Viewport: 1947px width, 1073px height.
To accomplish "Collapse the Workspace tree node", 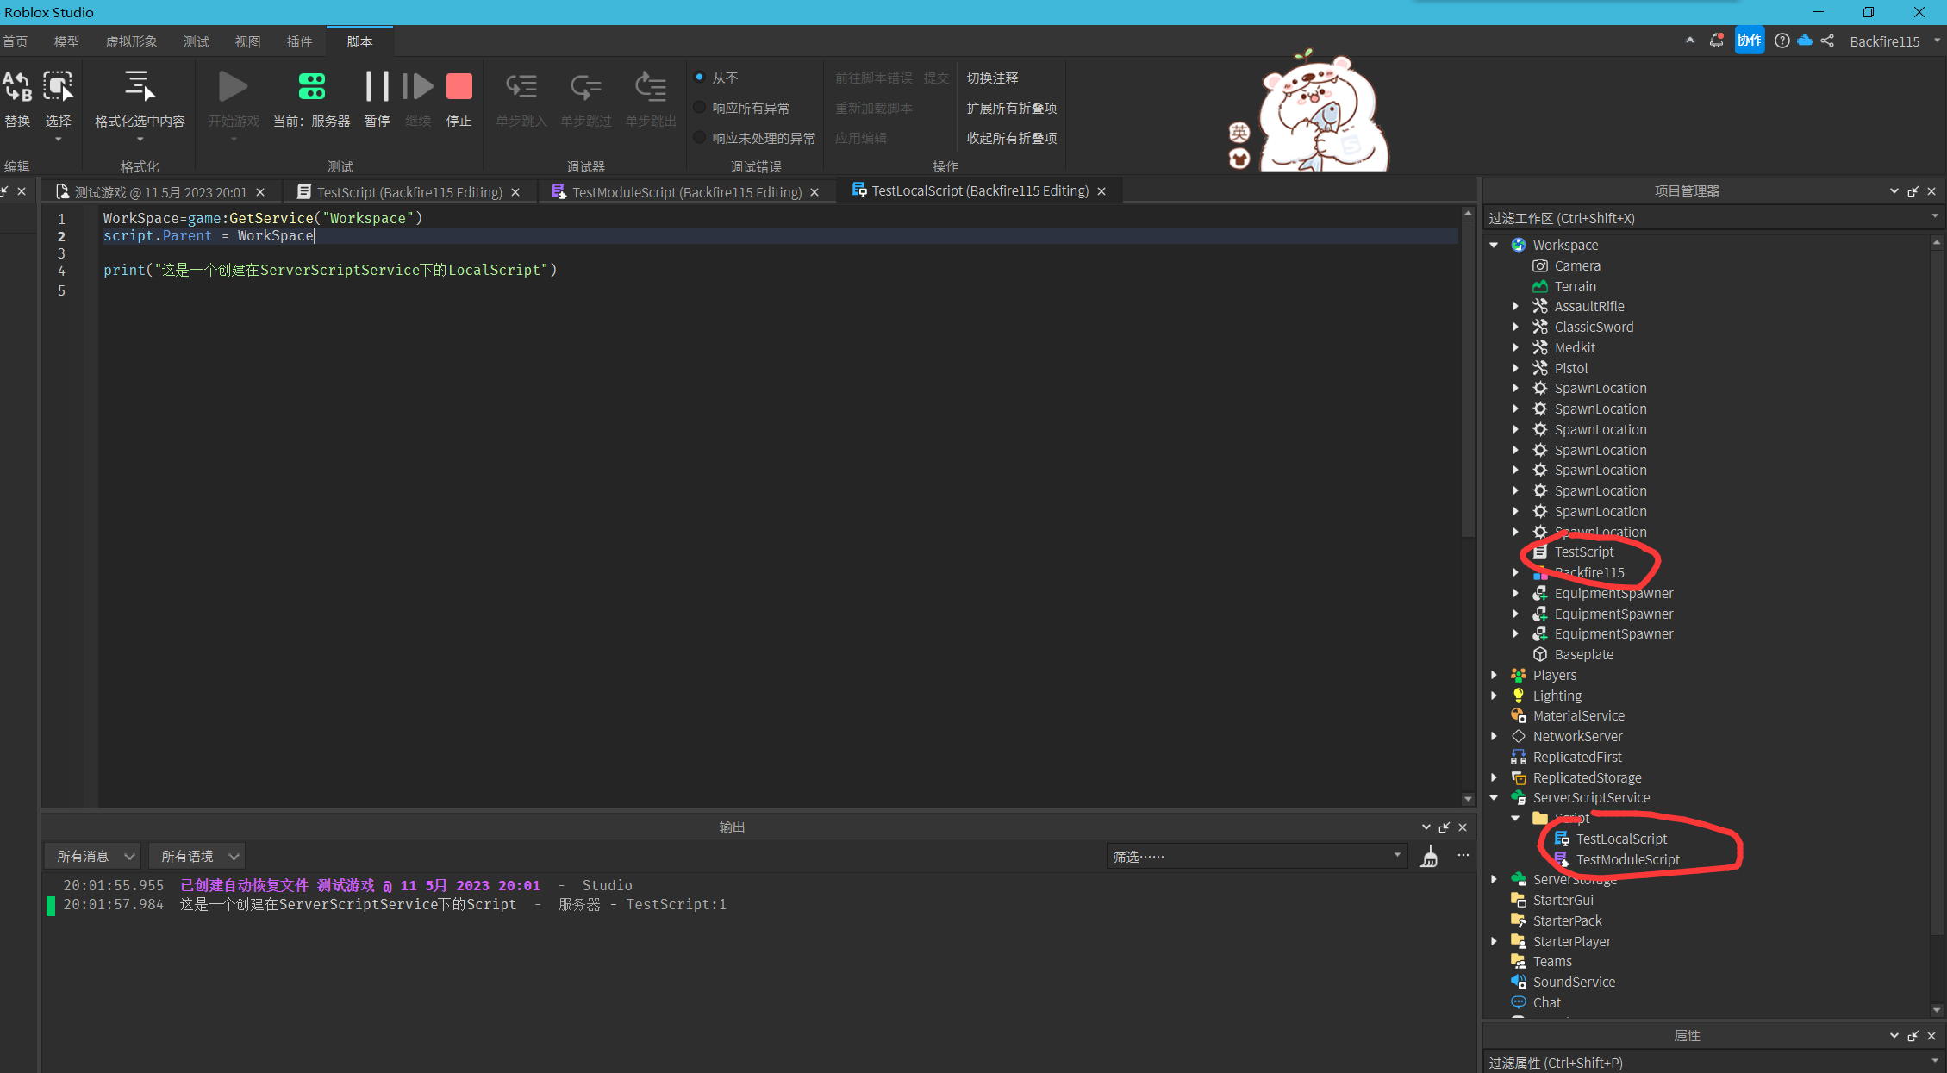I will [x=1494, y=245].
